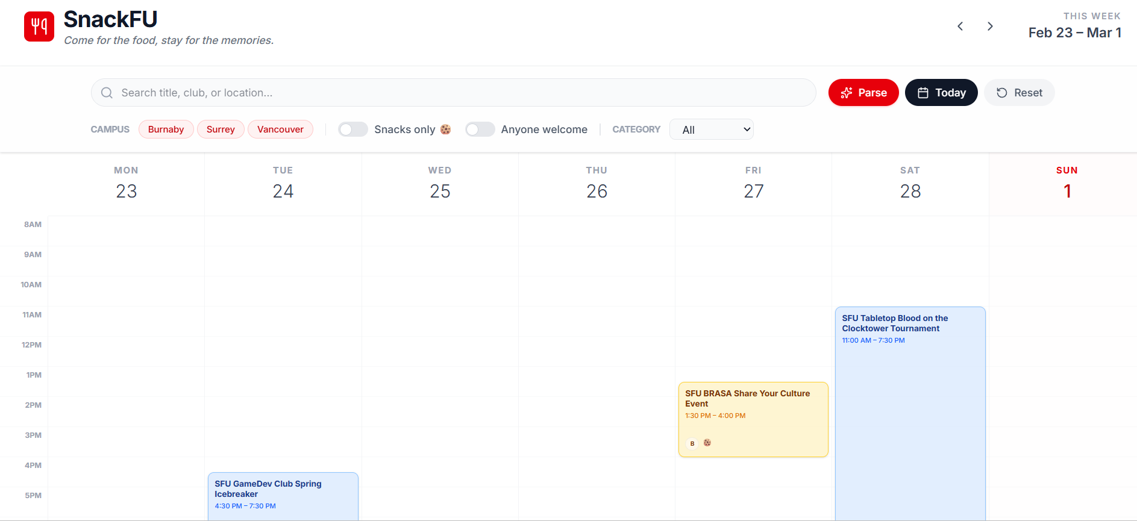Click the red Parse button
The width and height of the screenshot is (1137, 521).
tap(863, 93)
